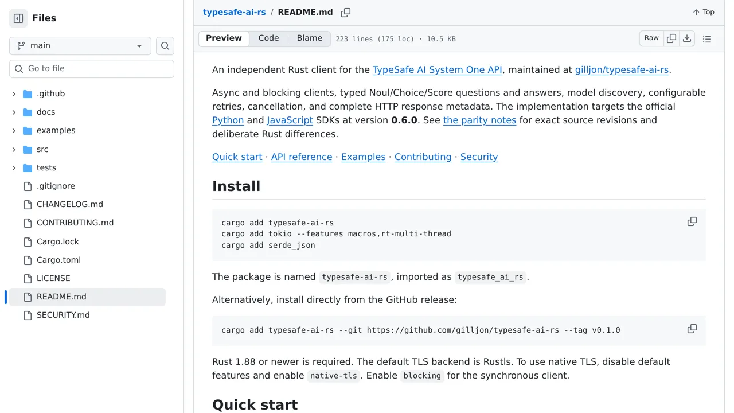Viewport: 734px width, 413px height.
Task: Copy the cargo add install code block
Action: tap(692, 221)
